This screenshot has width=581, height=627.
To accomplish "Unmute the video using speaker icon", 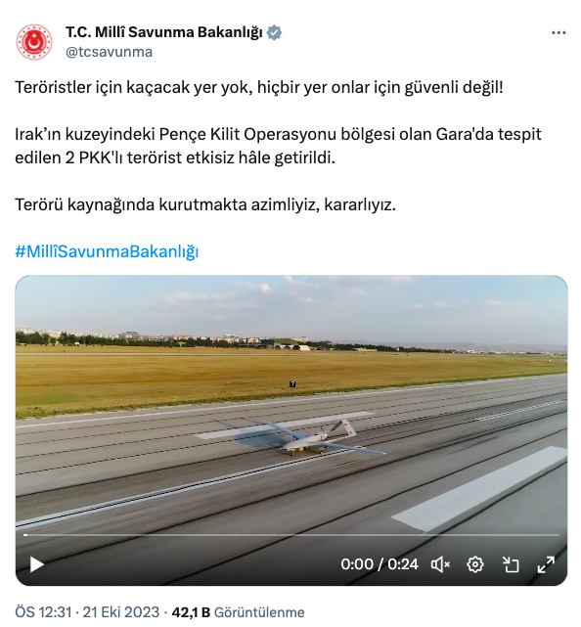I will coord(440,564).
